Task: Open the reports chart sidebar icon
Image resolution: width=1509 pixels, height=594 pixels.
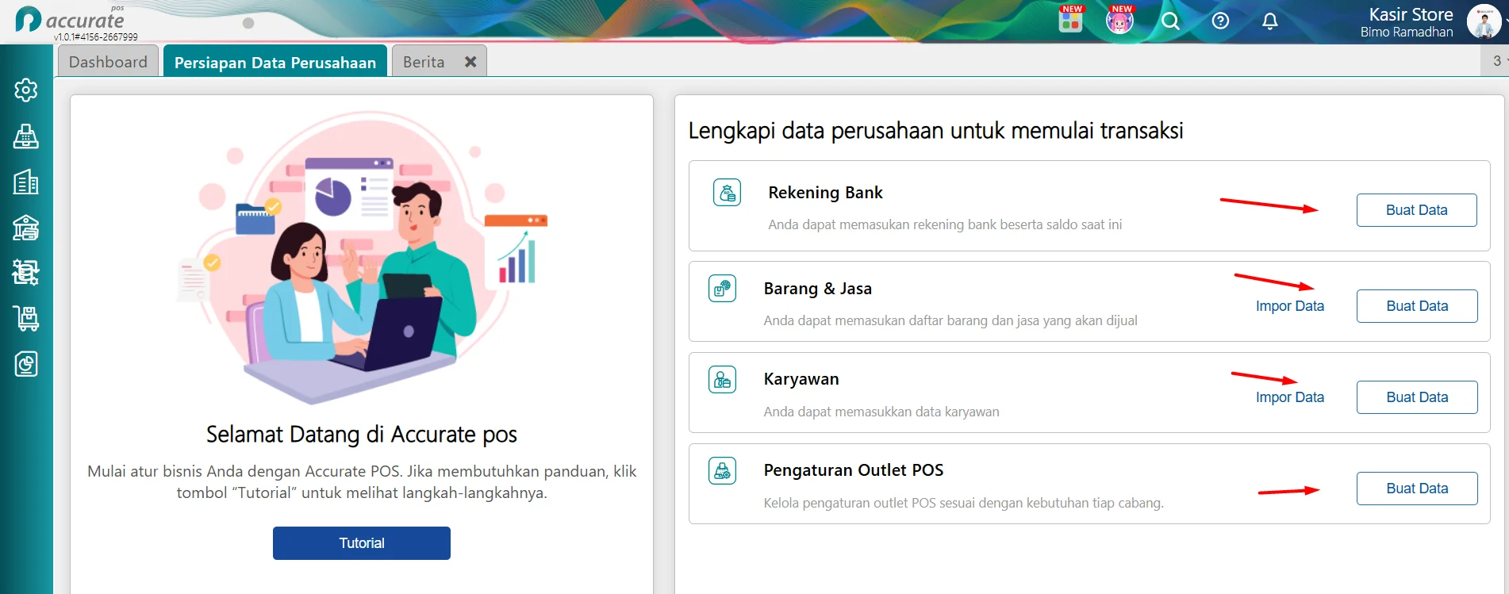Action: [x=26, y=364]
